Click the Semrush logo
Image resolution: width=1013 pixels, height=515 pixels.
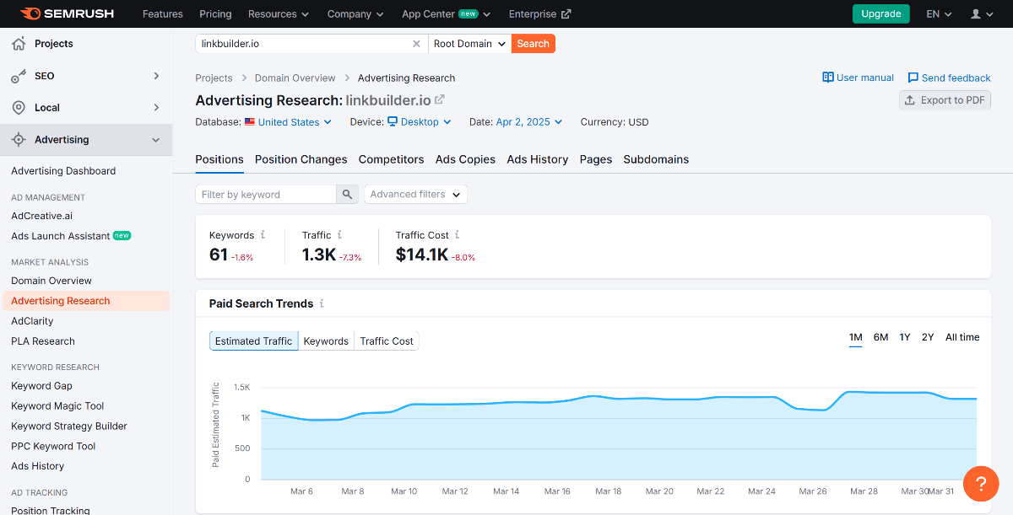coord(67,13)
